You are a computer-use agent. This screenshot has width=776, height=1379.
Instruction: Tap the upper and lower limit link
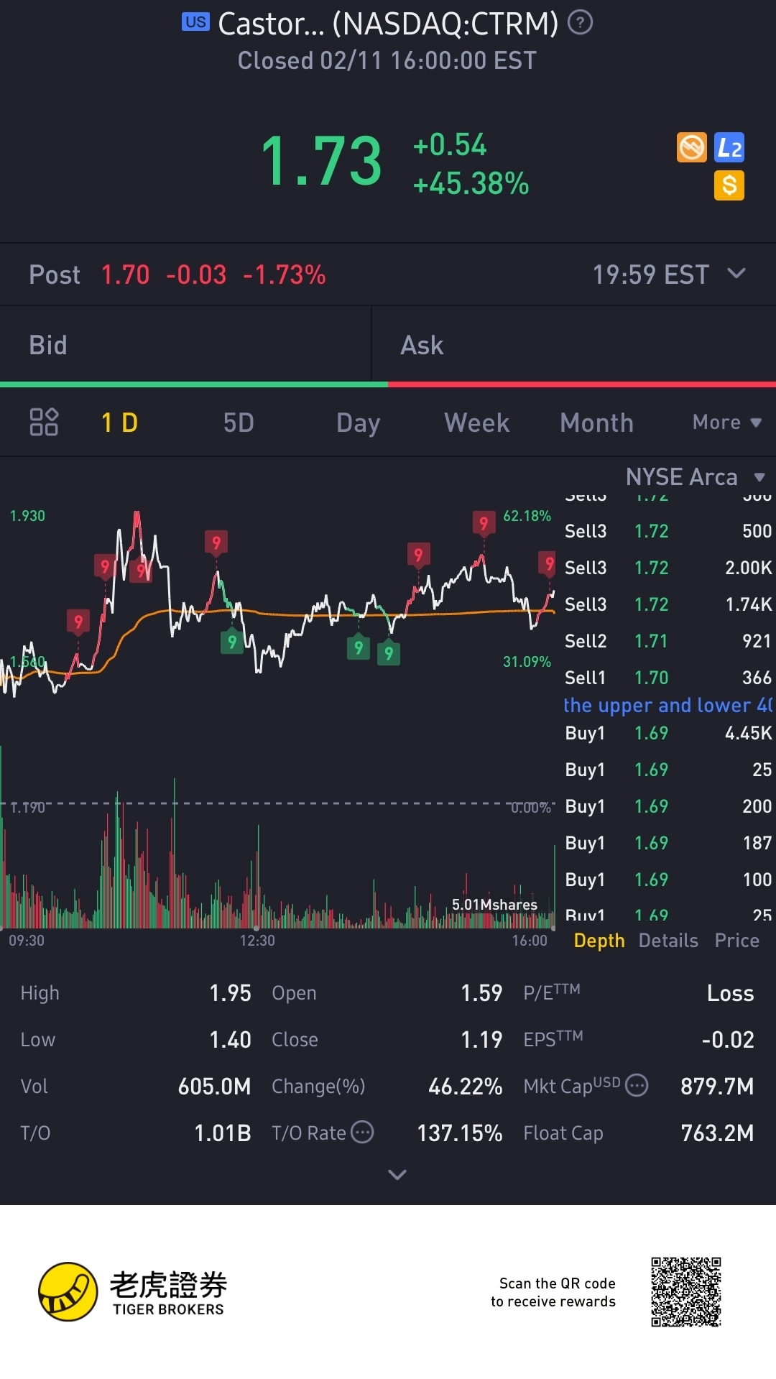click(x=668, y=706)
